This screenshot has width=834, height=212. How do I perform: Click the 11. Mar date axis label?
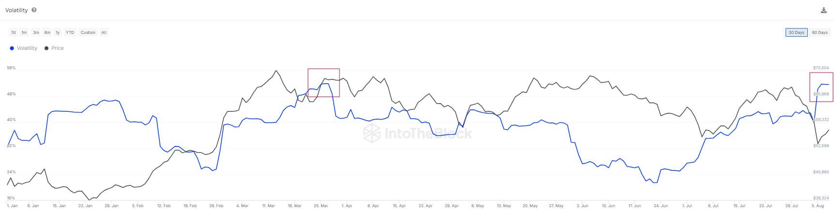point(268,206)
